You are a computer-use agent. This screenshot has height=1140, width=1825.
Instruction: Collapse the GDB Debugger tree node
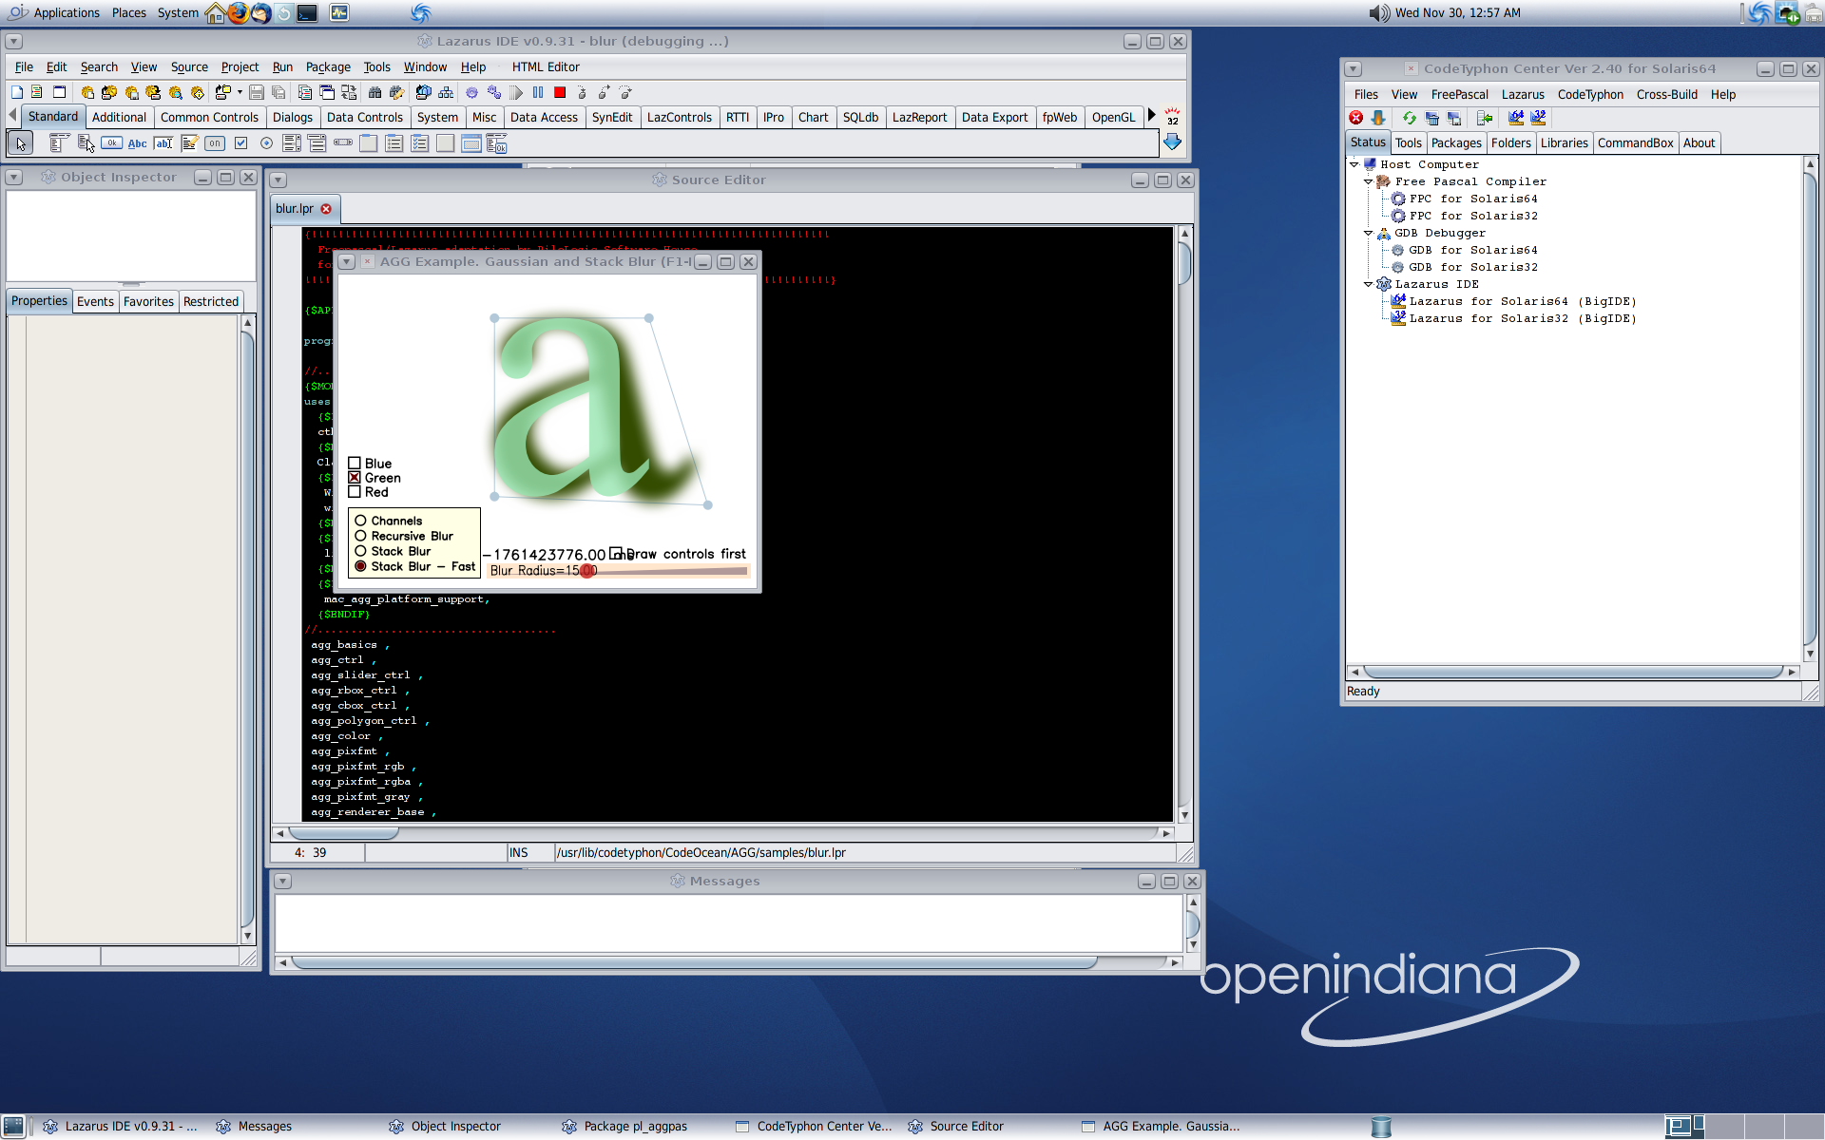click(x=1369, y=233)
